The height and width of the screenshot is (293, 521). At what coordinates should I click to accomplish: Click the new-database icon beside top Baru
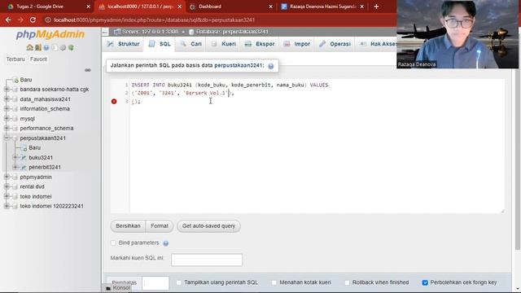(x=15, y=80)
